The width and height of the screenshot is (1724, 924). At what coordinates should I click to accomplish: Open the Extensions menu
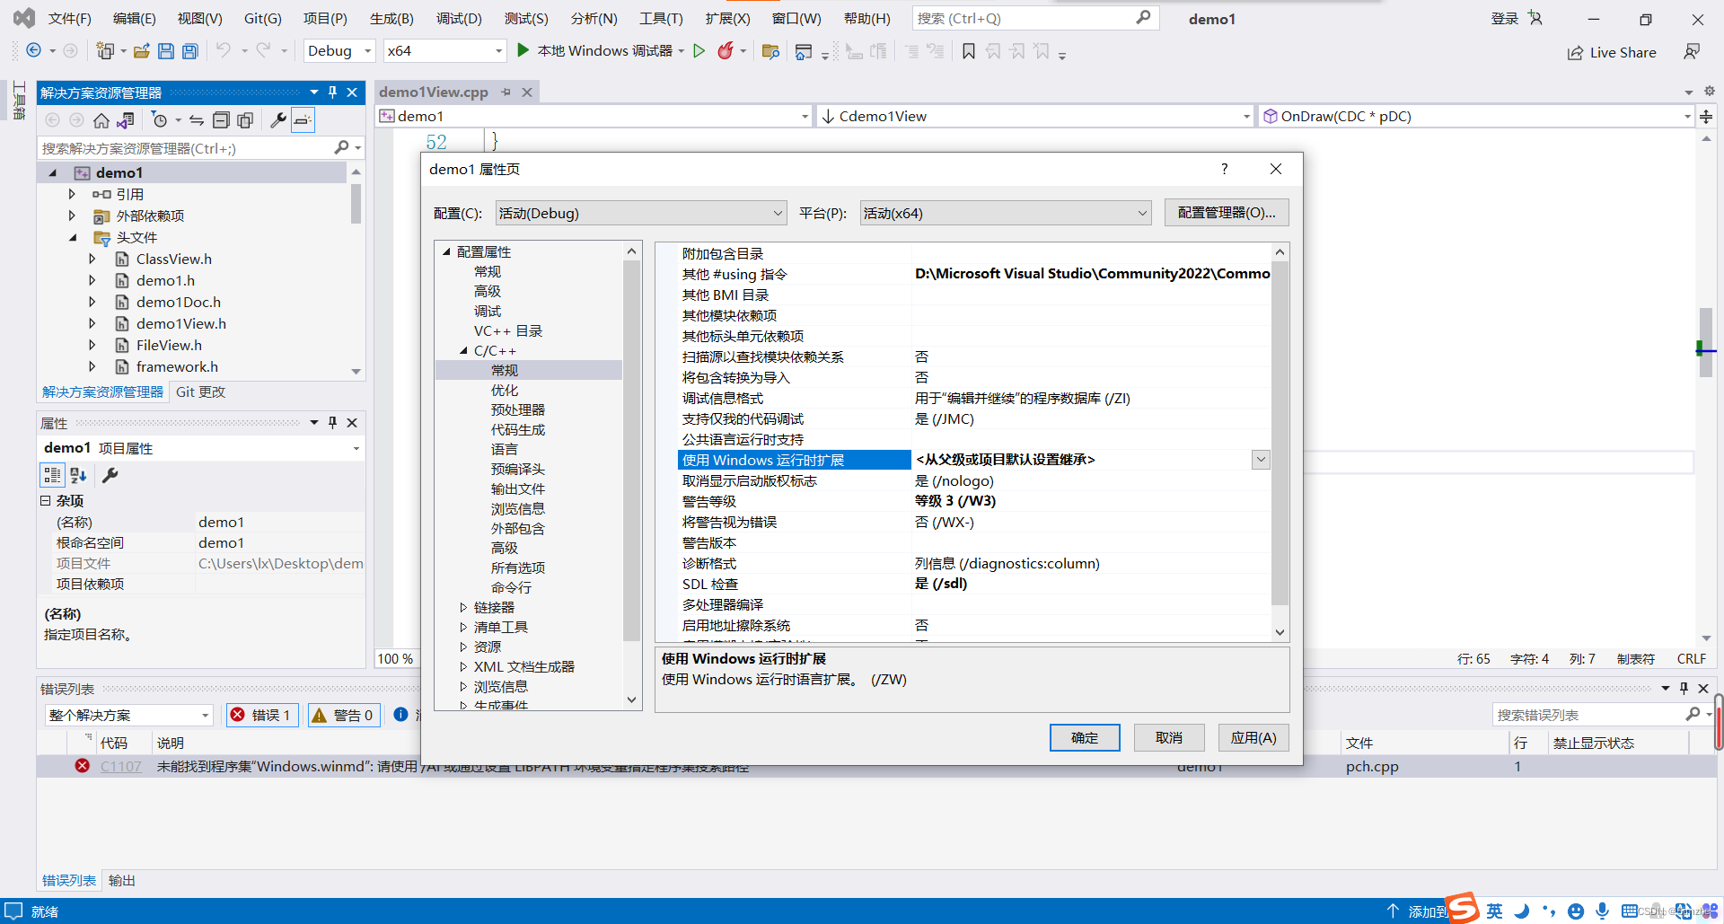point(727,19)
